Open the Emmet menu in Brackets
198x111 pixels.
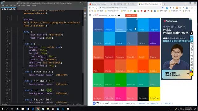click(x=34, y=5)
